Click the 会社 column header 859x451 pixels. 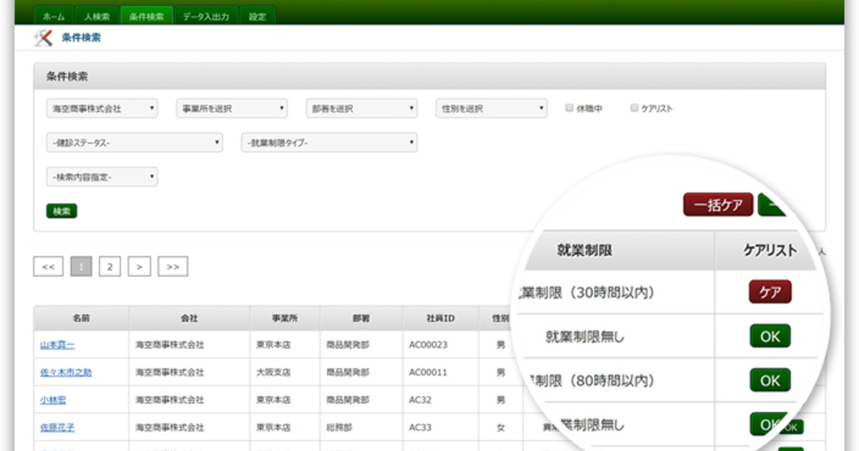pos(190,317)
